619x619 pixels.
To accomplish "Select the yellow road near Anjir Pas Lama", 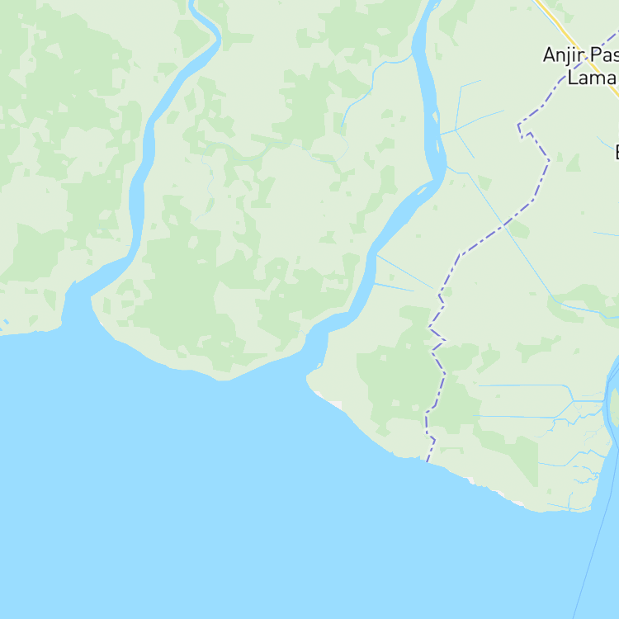I will pos(577,49).
